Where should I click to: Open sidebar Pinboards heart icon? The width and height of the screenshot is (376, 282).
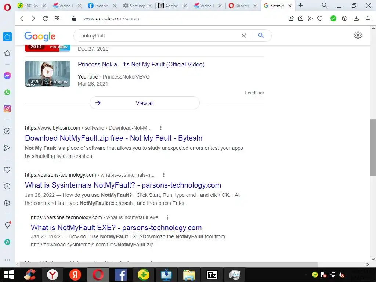click(7, 170)
